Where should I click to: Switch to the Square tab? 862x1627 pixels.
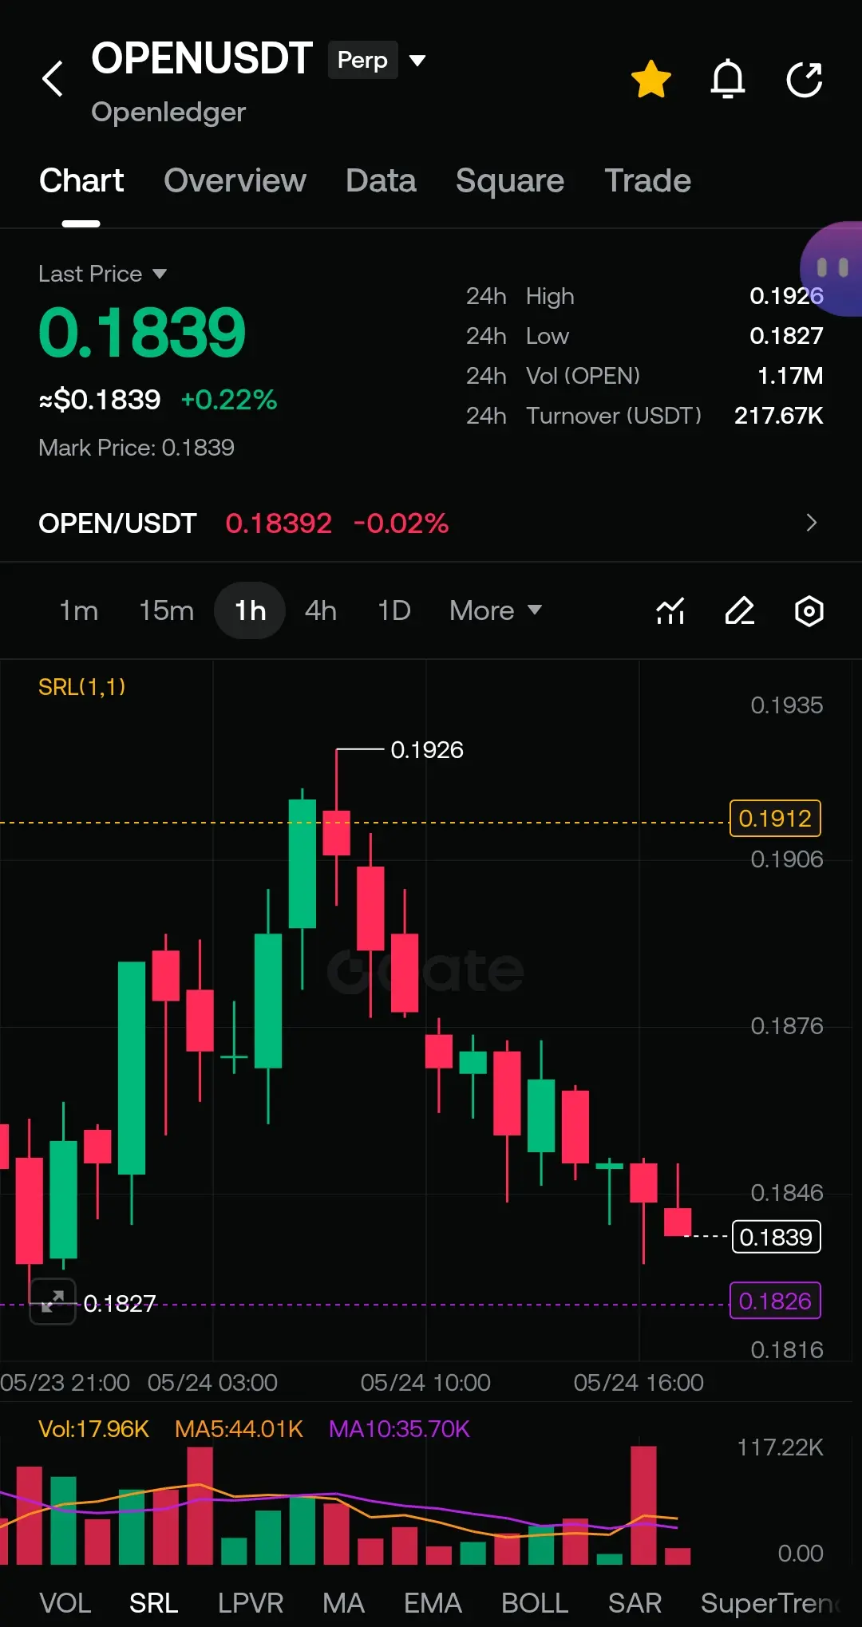click(x=510, y=180)
